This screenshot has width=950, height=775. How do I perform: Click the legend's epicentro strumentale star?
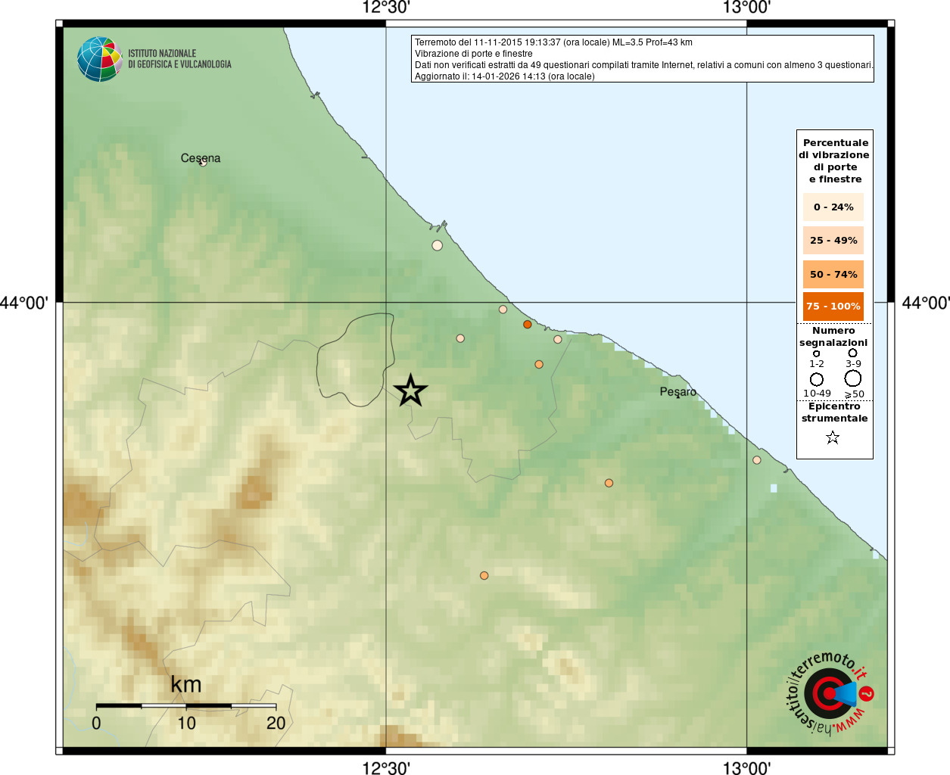tap(833, 437)
